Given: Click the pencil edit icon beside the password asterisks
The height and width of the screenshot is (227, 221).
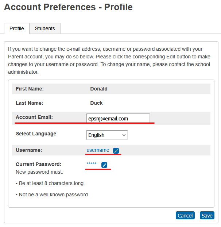Looking at the screenshot, I should pyautogui.click(x=104, y=165).
